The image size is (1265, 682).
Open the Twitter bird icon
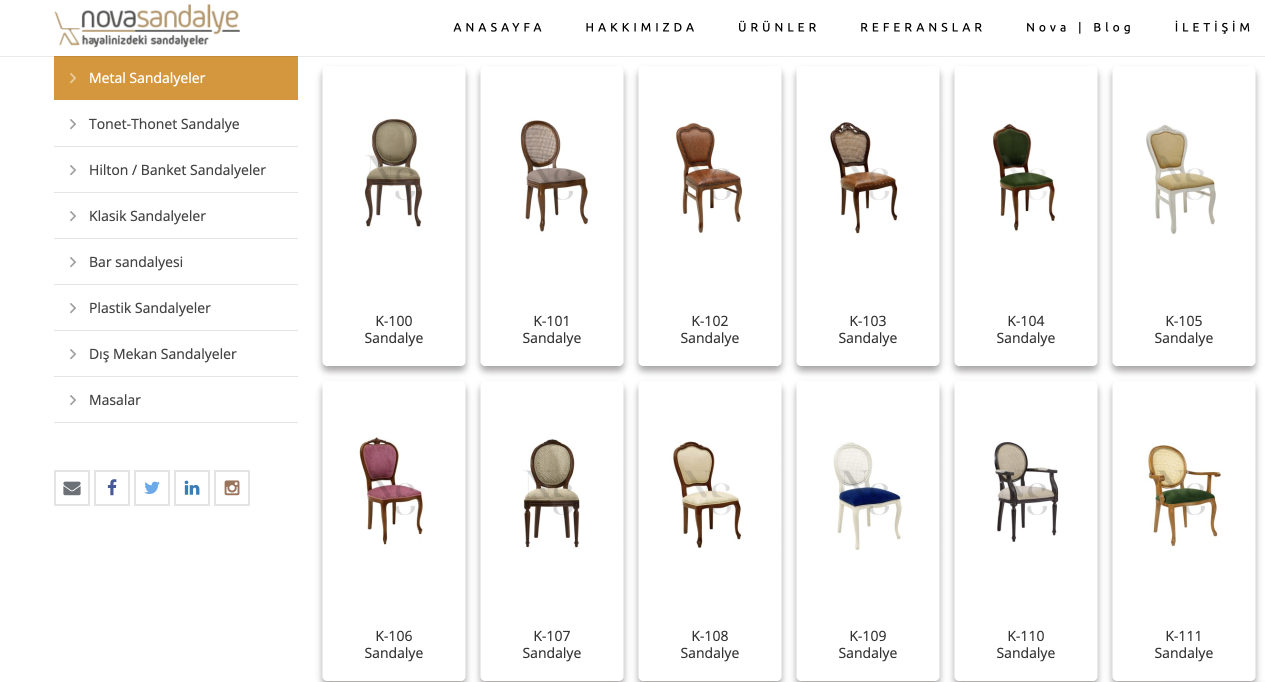click(152, 487)
